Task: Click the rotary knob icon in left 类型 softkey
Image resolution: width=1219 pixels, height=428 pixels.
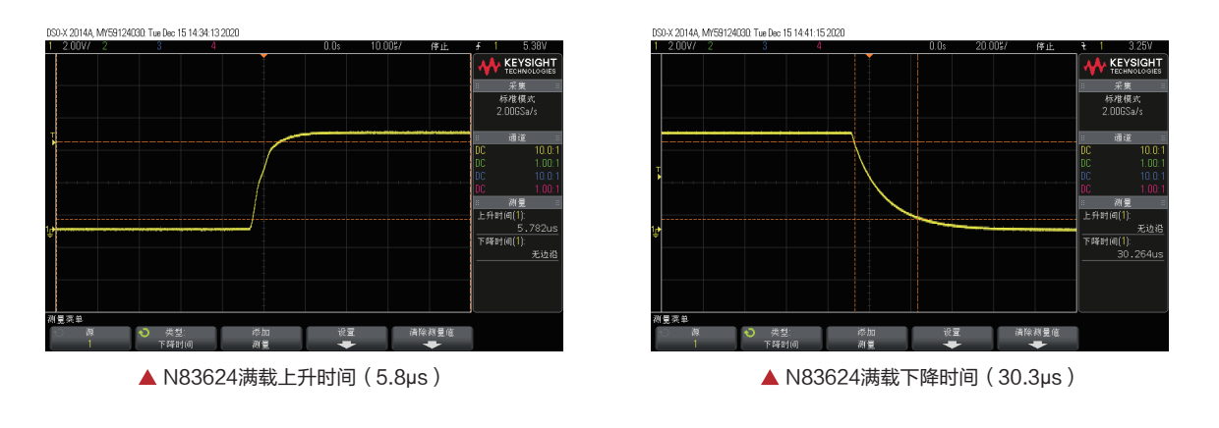Action: pyautogui.click(x=145, y=333)
